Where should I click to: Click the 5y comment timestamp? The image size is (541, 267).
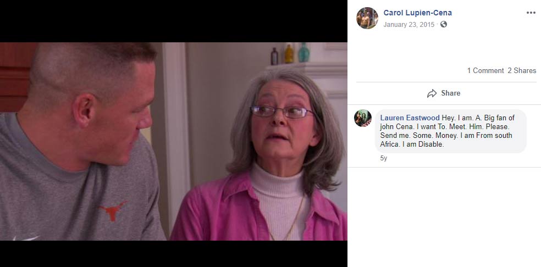click(x=383, y=158)
